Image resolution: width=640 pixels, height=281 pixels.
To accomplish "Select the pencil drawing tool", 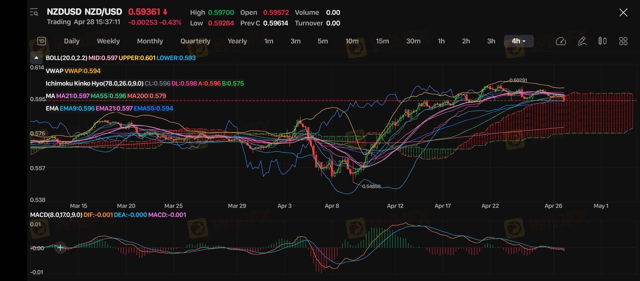I will pos(582,41).
